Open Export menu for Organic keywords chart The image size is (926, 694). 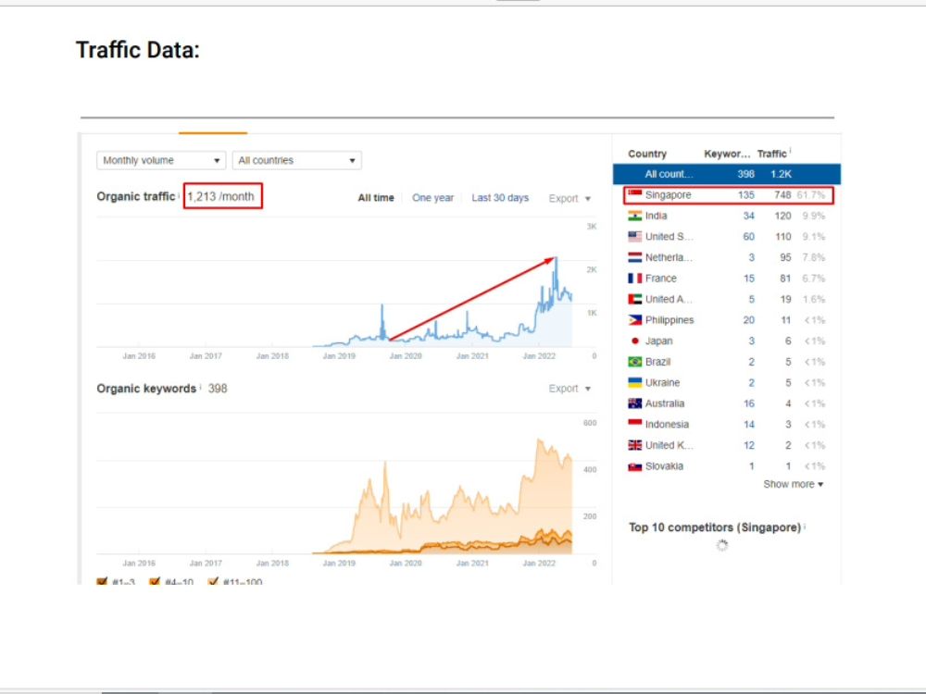[x=569, y=389]
